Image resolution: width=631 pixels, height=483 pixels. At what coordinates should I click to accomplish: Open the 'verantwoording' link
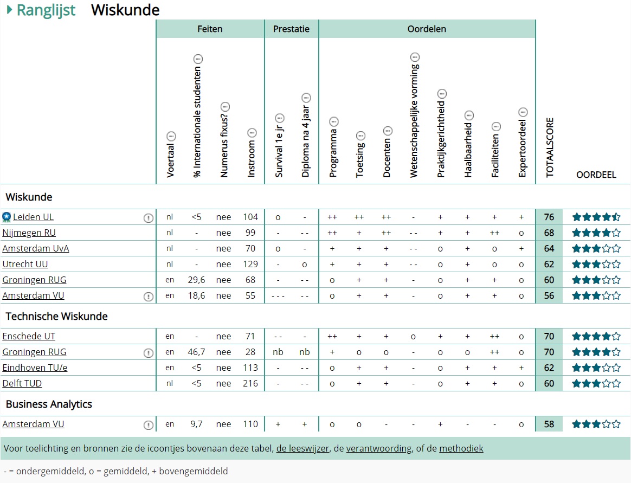coord(379,448)
